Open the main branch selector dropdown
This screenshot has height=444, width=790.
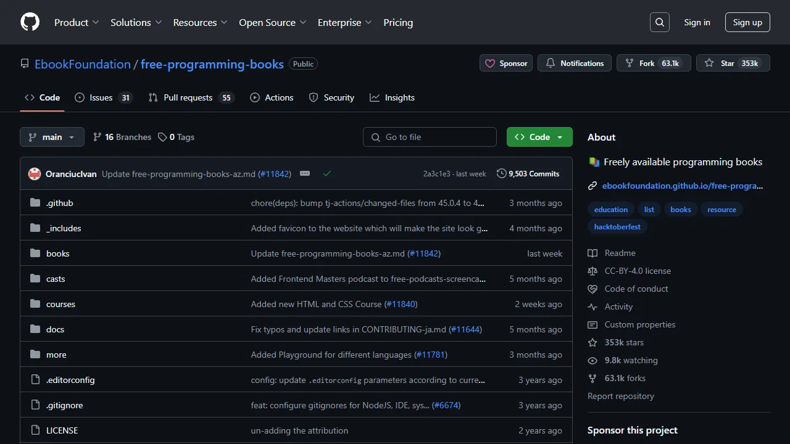[x=52, y=137]
